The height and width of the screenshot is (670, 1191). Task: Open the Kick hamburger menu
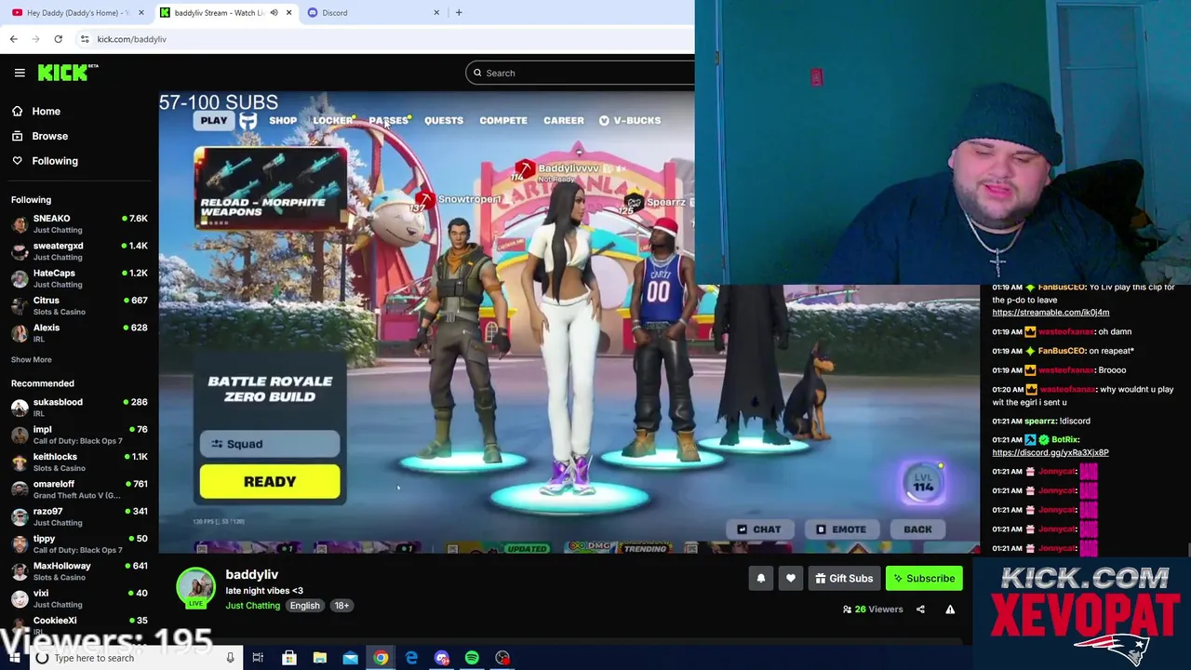(20, 73)
